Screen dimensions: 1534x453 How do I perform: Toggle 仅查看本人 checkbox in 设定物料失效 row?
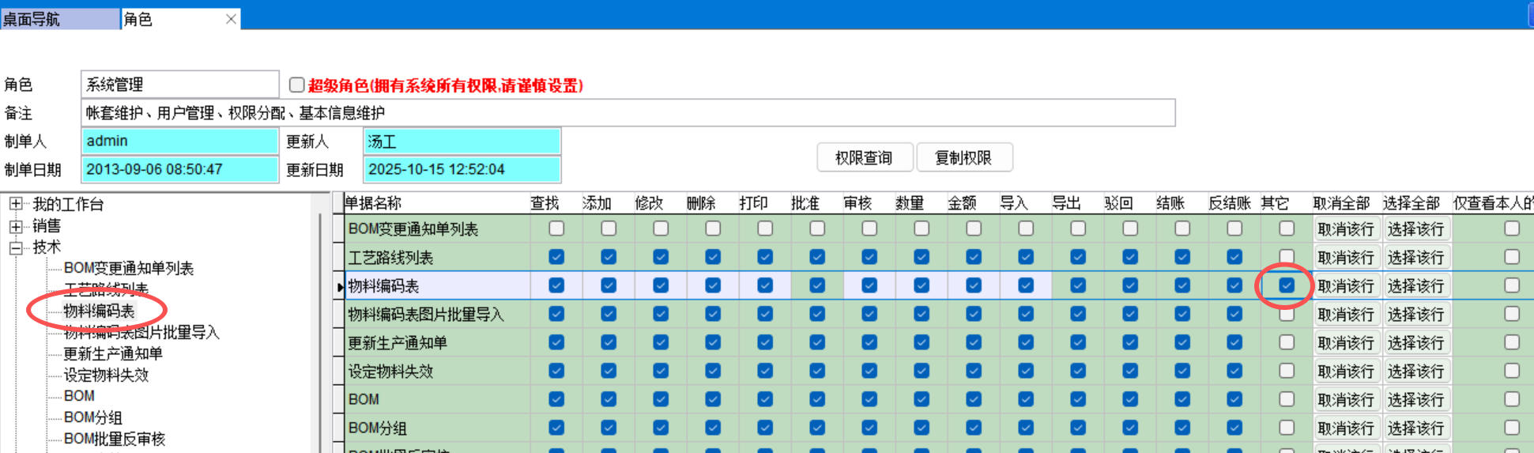tap(1512, 371)
